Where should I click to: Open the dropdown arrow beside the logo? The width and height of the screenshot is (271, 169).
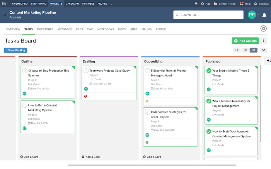[8, 4]
